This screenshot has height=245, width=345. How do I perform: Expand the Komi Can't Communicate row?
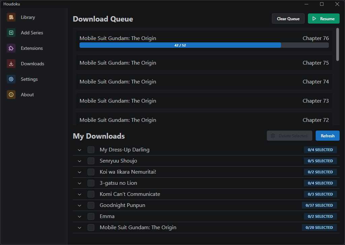point(80,194)
